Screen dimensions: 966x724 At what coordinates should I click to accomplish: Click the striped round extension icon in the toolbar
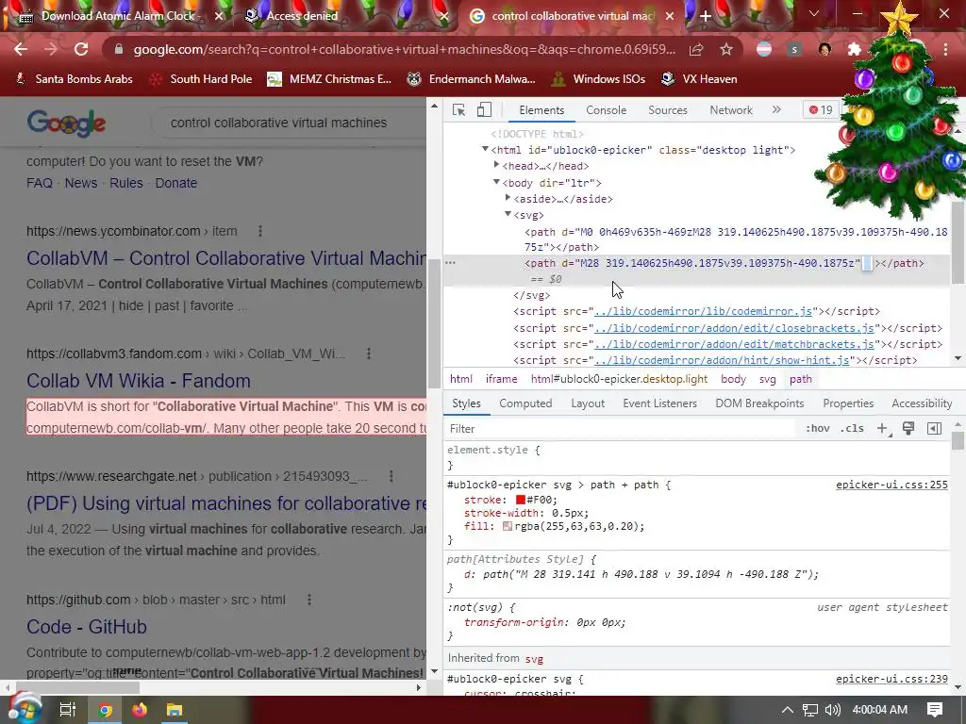[764, 49]
